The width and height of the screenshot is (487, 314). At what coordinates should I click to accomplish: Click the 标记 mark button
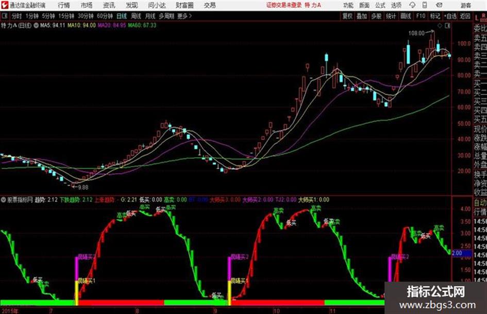tap(435, 16)
